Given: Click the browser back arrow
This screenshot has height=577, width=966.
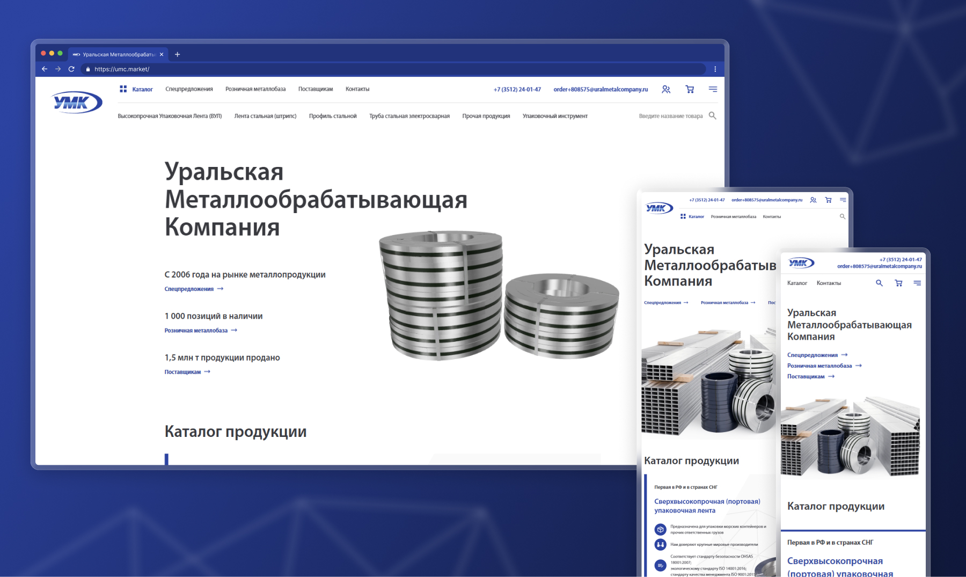Looking at the screenshot, I should click(45, 69).
